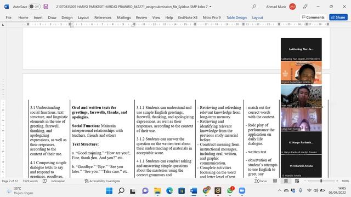The height and width of the screenshot is (197, 351).
Task: Open the Insert tab
Action: click(38, 18)
